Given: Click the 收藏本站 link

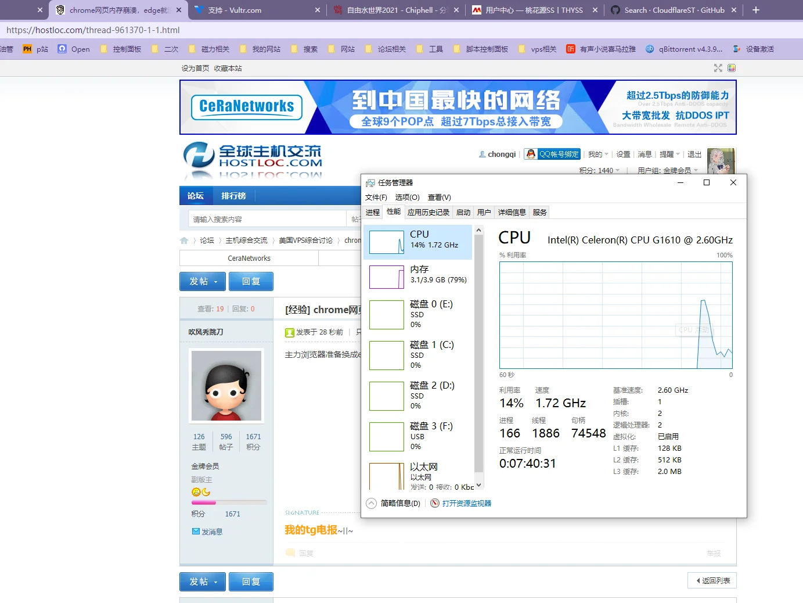Looking at the screenshot, I should pyautogui.click(x=228, y=69).
